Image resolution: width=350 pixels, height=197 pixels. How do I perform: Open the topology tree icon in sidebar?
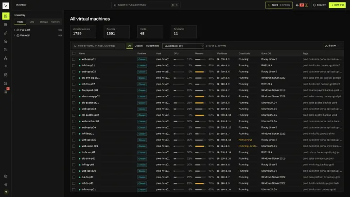[x=6, y=58]
